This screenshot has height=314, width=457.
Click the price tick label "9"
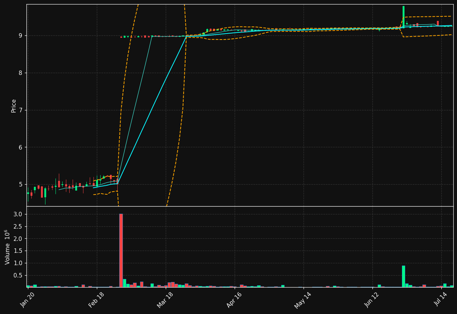pyautogui.click(x=21, y=36)
